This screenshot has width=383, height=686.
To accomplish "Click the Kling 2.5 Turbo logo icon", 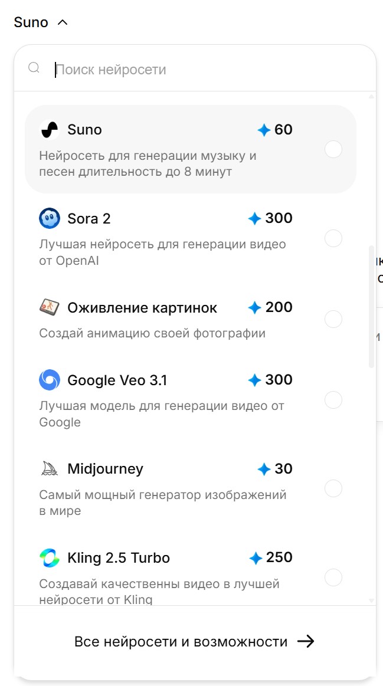I will click(x=50, y=558).
